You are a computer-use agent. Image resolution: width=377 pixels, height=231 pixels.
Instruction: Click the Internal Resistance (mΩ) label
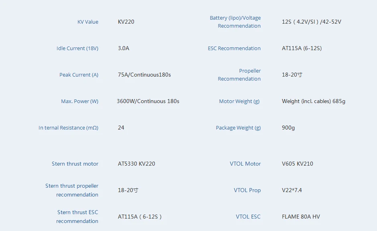tap(68, 128)
